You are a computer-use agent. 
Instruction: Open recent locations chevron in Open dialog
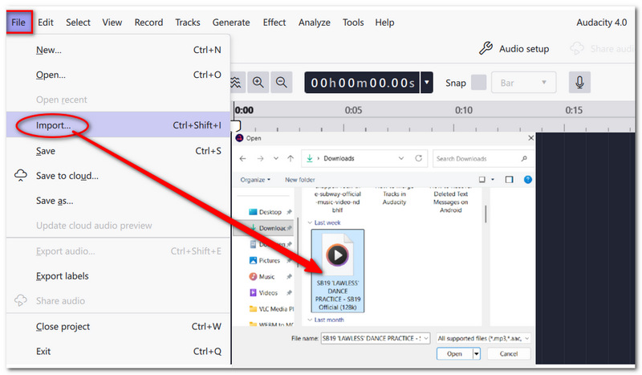point(276,159)
